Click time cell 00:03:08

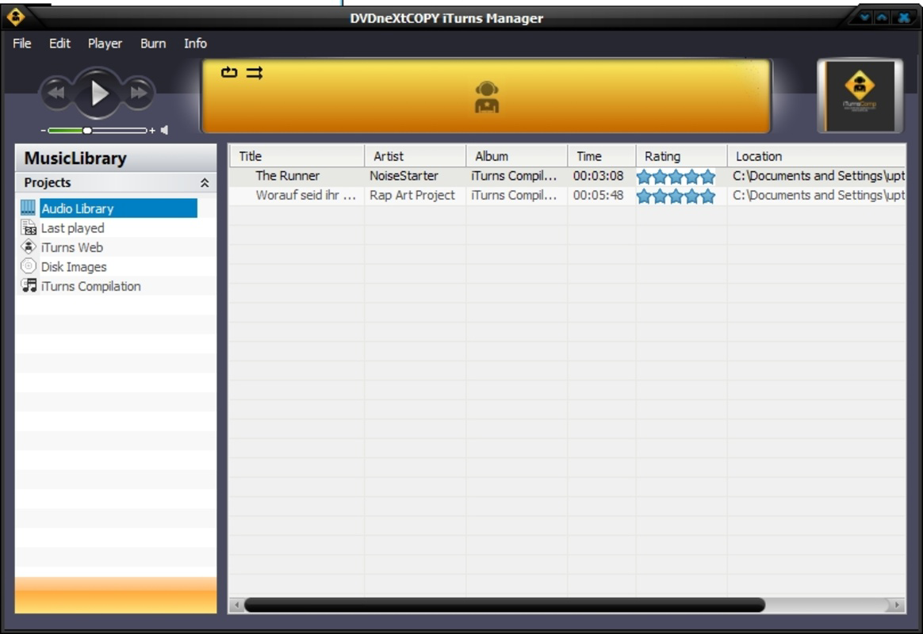coord(598,176)
